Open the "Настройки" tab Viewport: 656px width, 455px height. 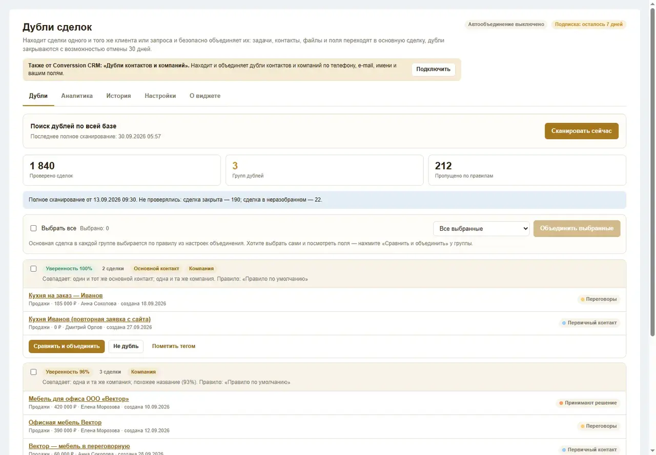click(160, 96)
